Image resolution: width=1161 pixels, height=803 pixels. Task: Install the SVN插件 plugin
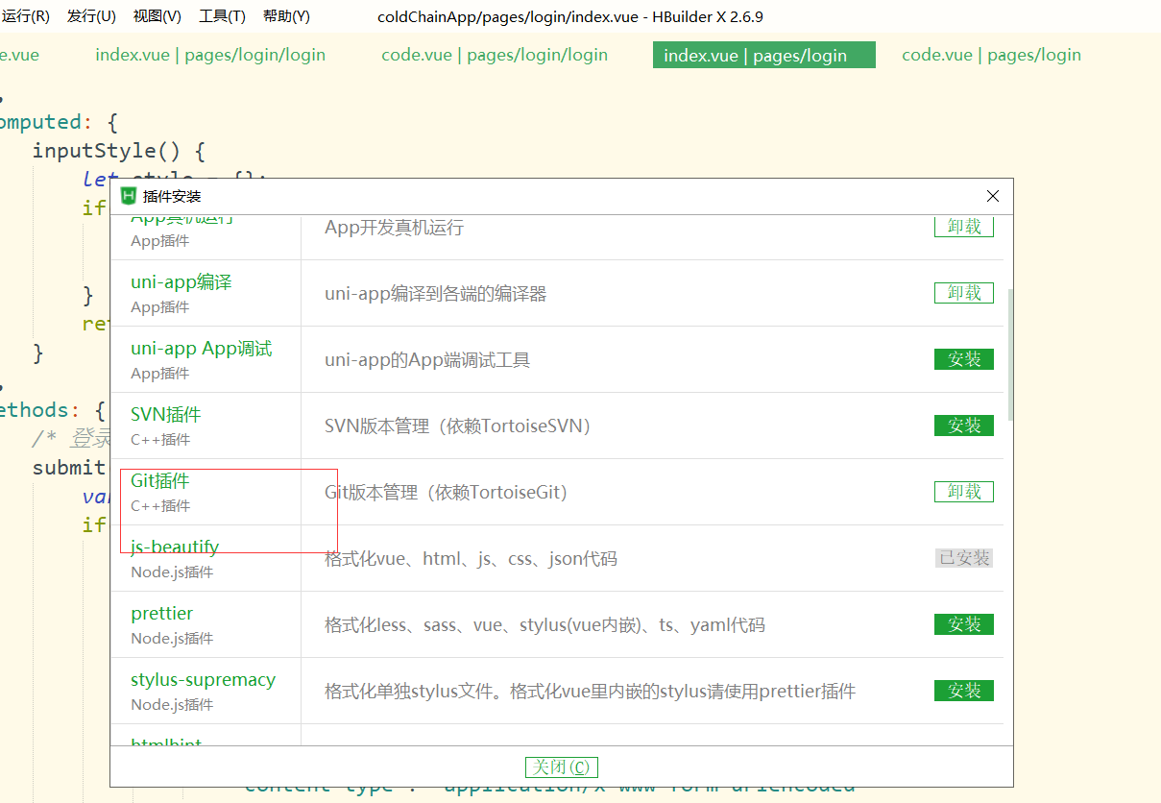[963, 426]
